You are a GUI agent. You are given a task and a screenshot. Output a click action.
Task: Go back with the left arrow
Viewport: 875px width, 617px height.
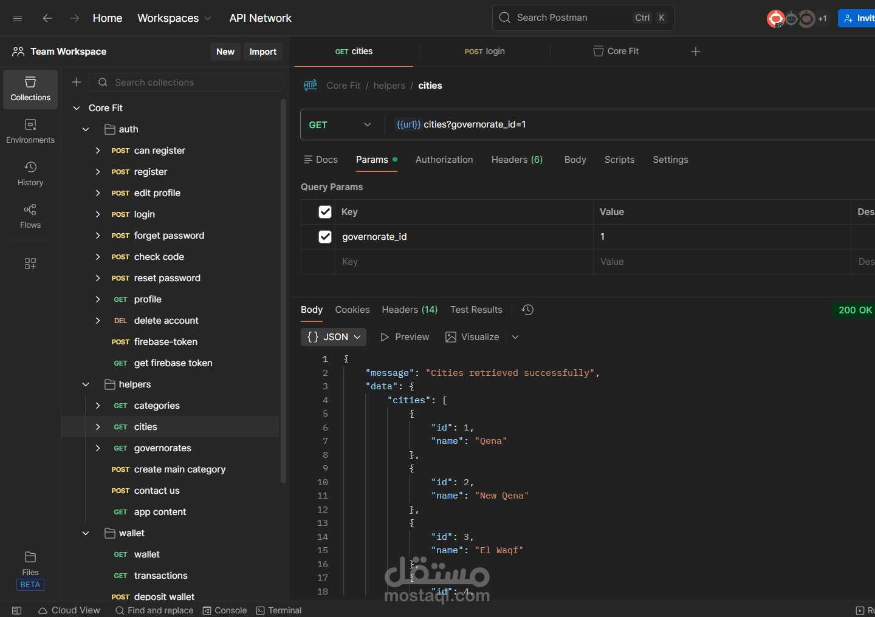47,18
